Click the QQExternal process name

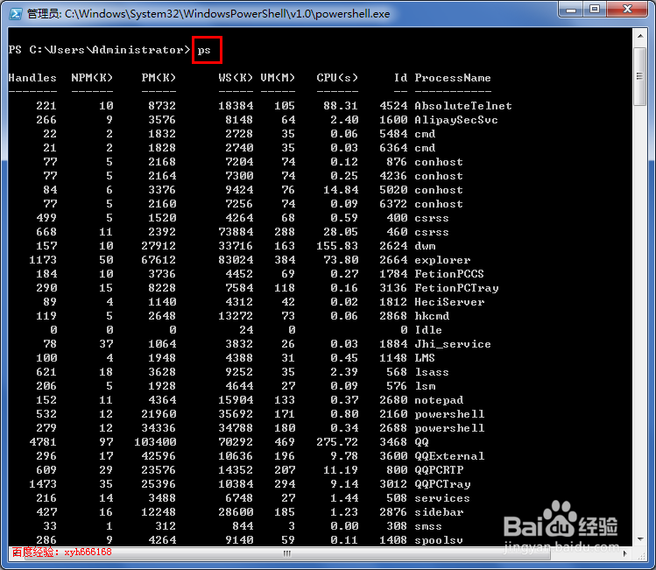point(449,456)
